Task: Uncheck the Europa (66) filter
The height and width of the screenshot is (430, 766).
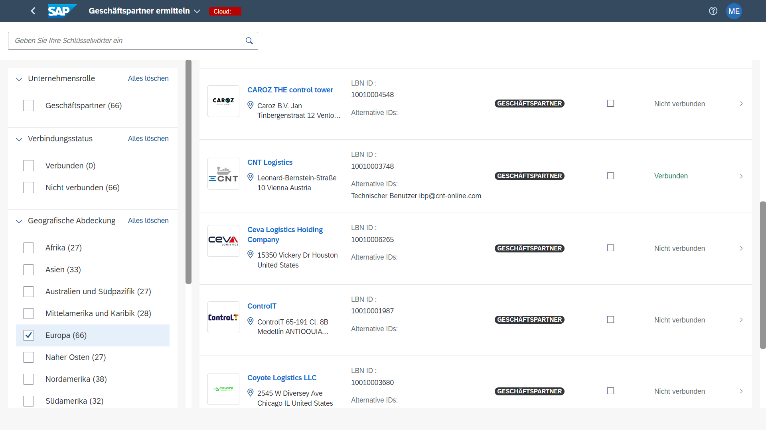Action: (x=29, y=335)
